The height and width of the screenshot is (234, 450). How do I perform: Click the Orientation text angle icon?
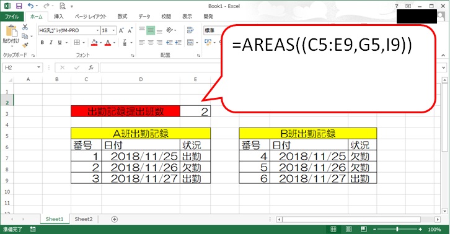click(169, 30)
